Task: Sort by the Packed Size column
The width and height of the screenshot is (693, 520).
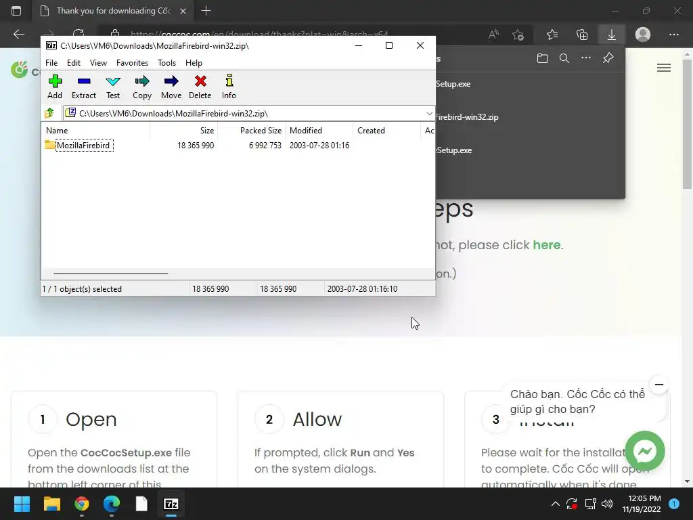Action: pos(251,131)
